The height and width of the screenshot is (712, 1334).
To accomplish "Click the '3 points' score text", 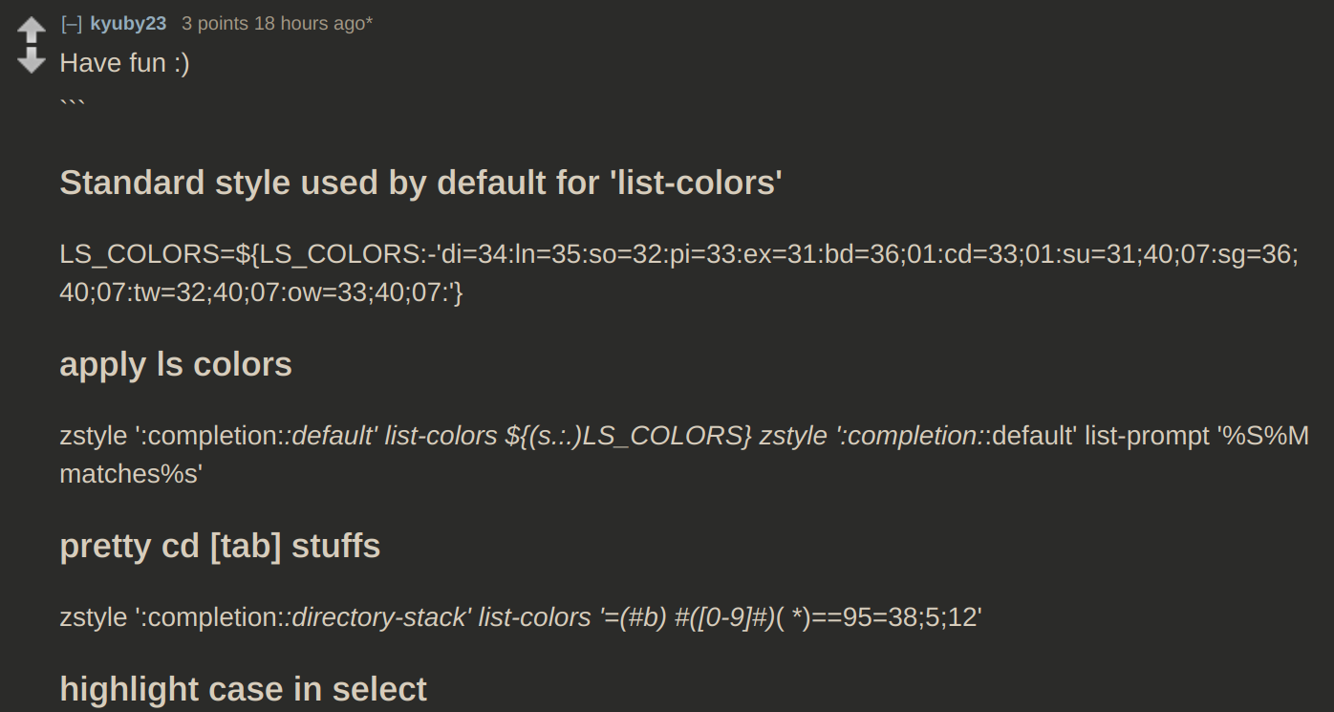I will tap(215, 24).
